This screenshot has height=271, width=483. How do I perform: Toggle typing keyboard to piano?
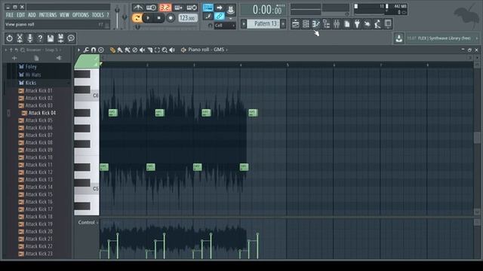(208, 8)
